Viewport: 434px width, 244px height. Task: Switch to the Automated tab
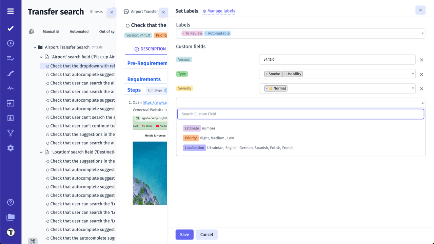(x=79, y=32)
